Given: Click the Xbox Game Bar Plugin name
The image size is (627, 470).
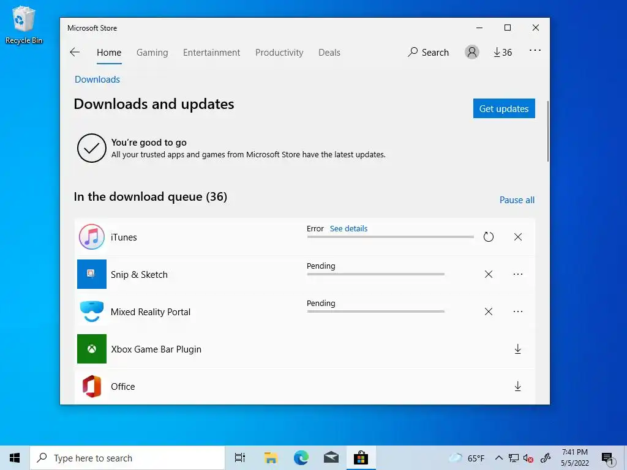Looking at the screenshot, I should click(x=156, y=349).
